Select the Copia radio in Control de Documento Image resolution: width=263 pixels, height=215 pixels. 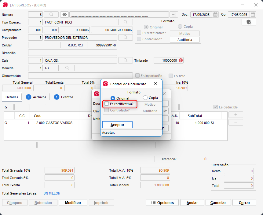tap(145, 98)
